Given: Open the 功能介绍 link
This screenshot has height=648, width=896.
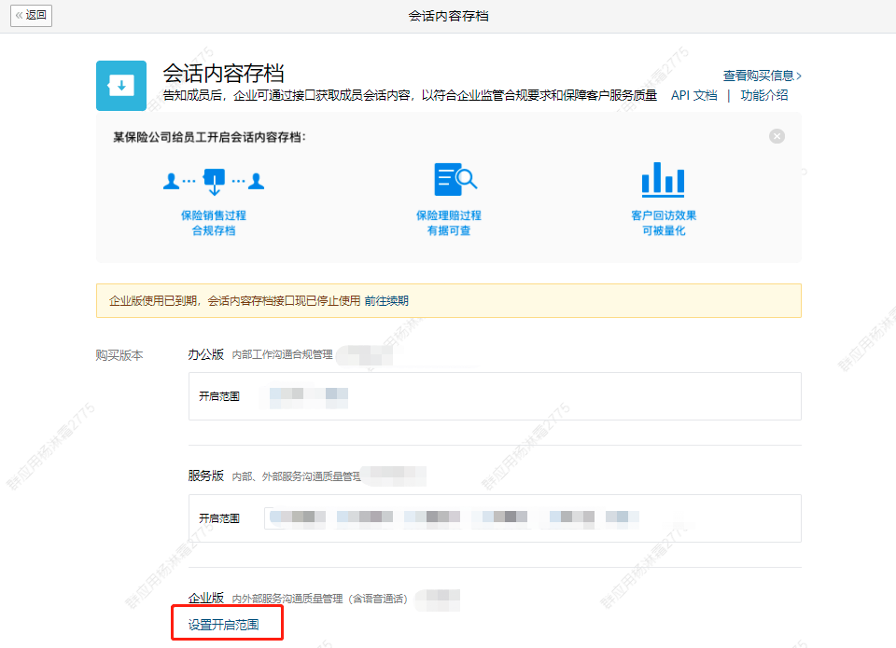Looking at the screenshot, I should click(x=764, y=95).
